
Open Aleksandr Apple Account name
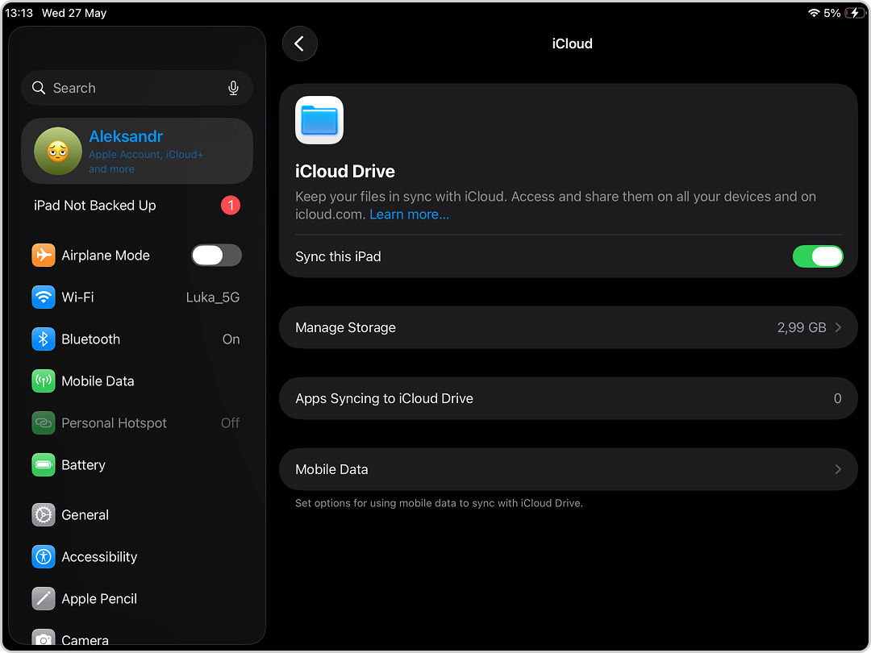(x=126, y=136)
